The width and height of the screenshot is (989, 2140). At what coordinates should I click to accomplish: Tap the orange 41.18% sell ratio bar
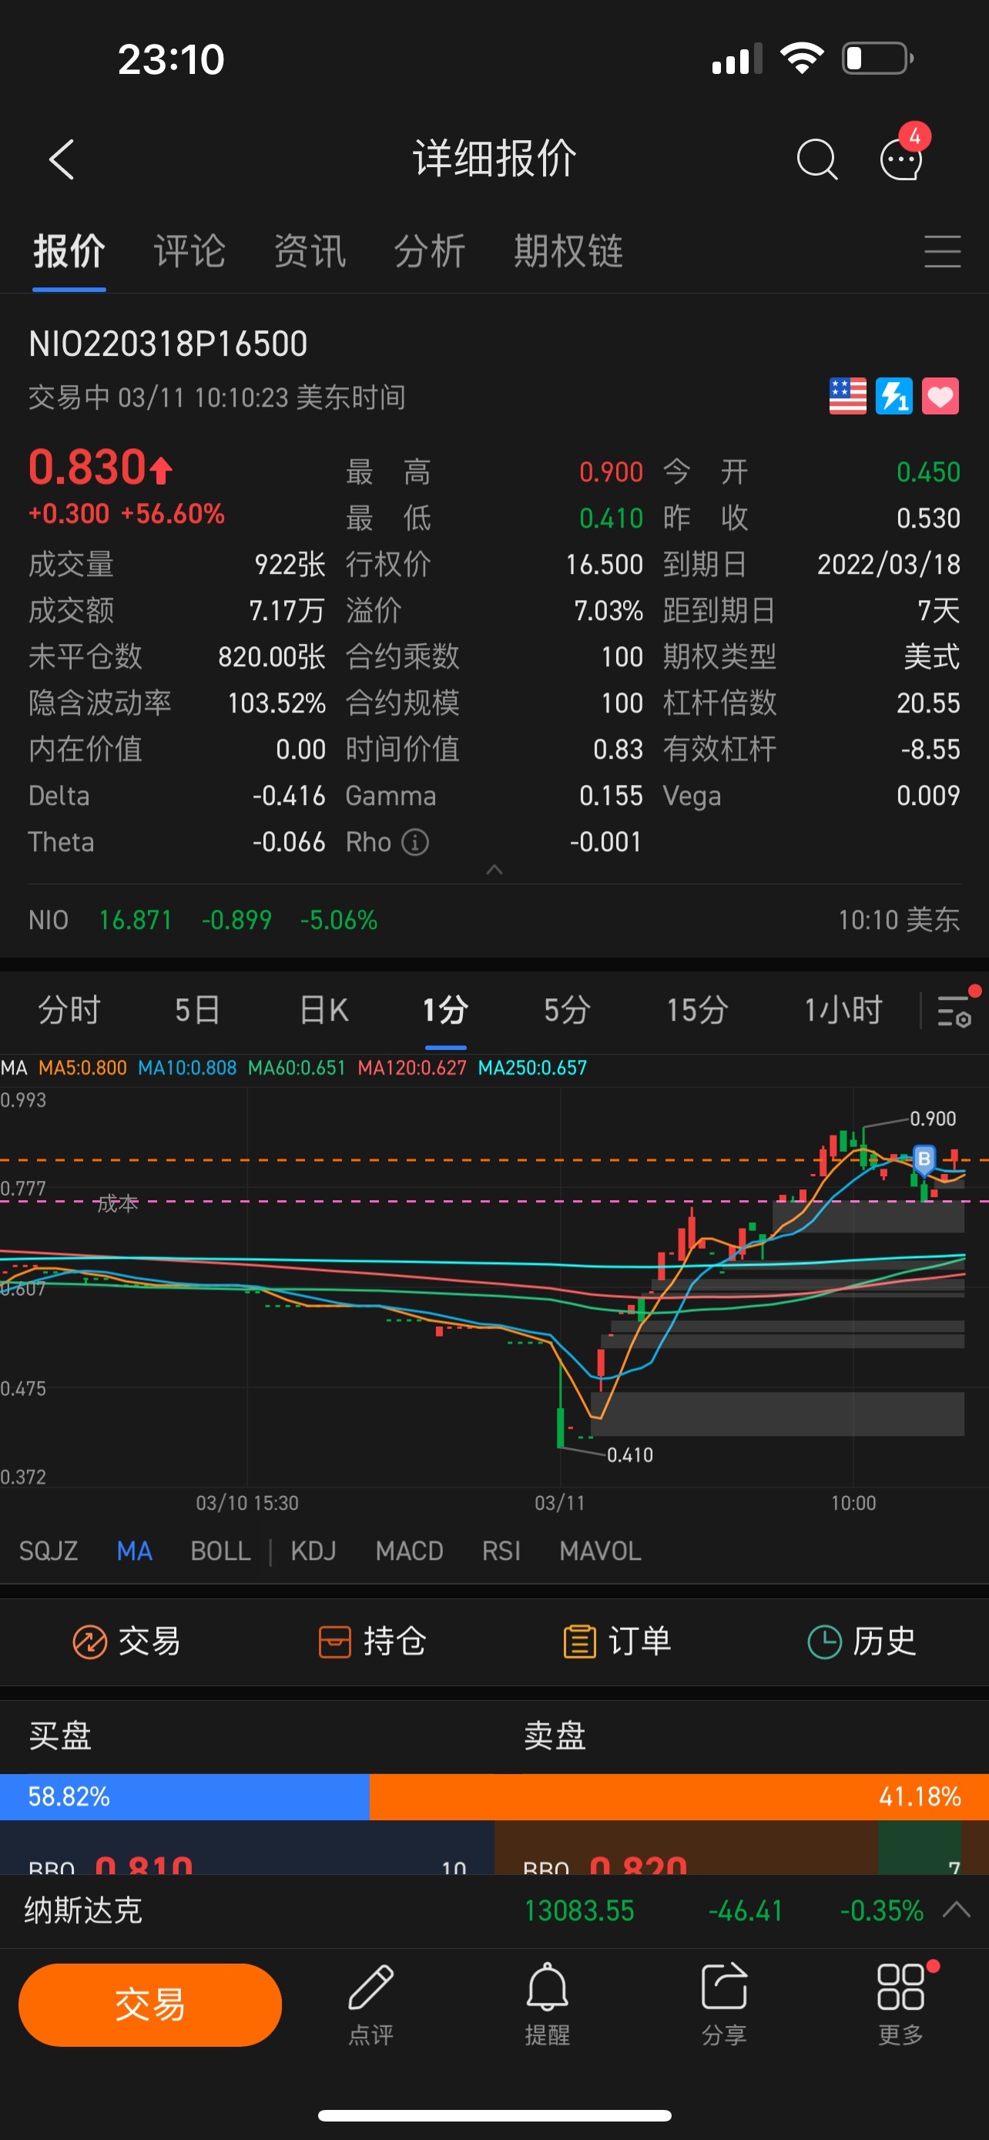click(679, 1796)
